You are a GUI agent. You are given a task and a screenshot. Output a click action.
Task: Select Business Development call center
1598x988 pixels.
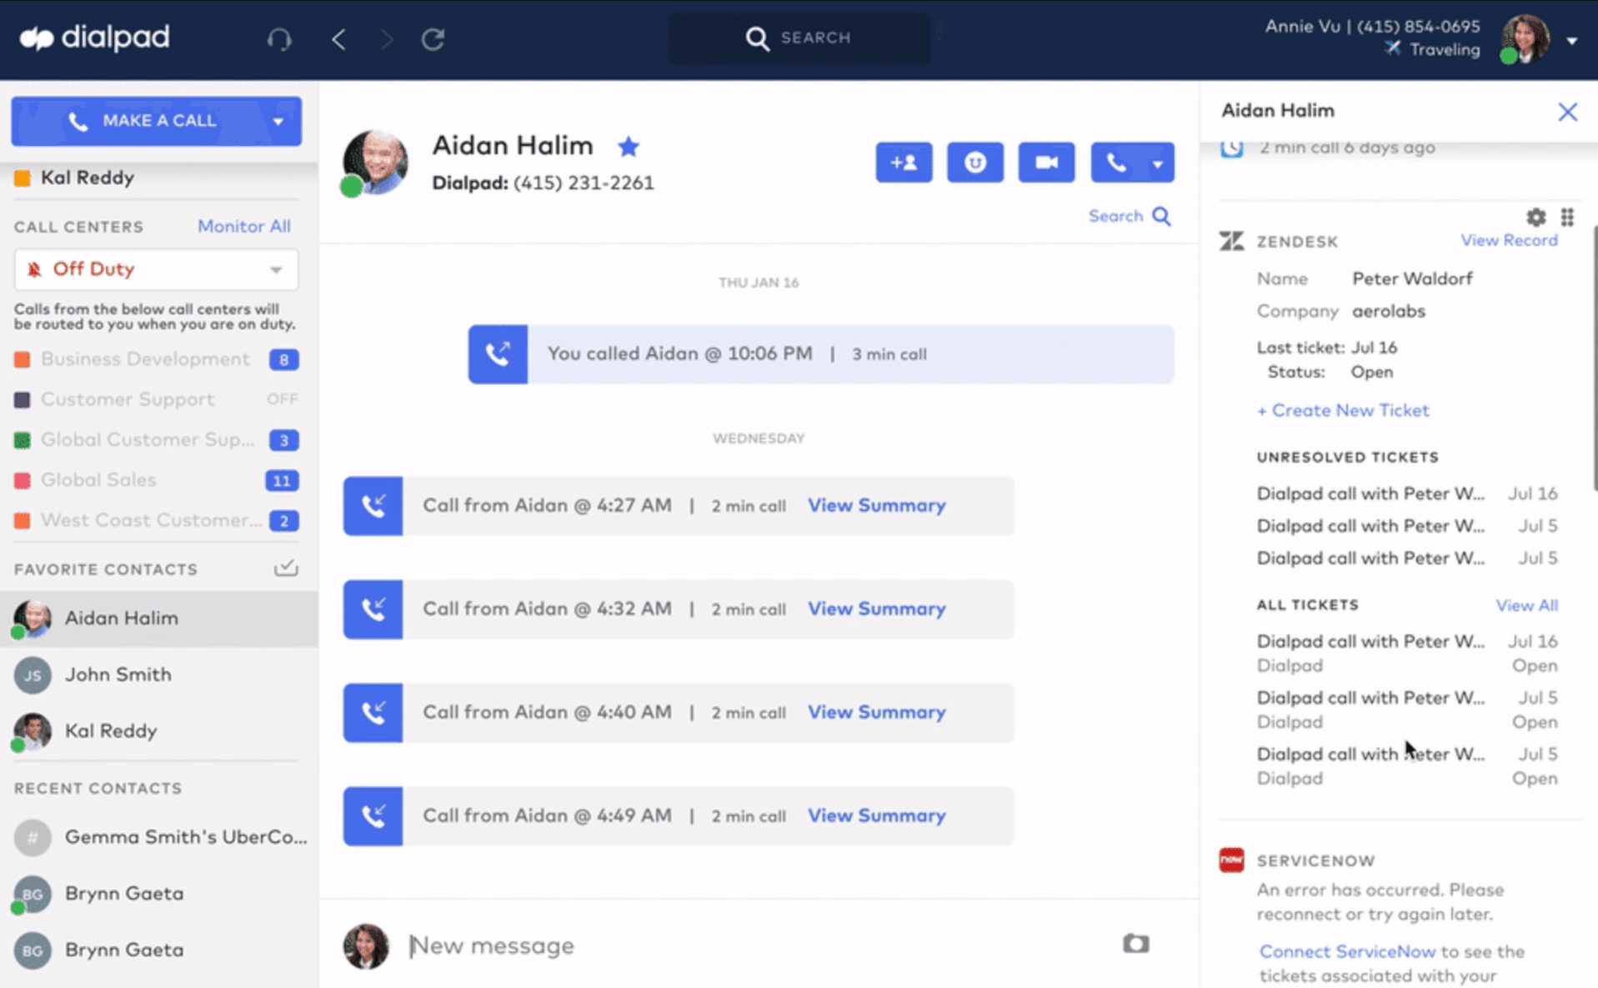click(144, 359)
